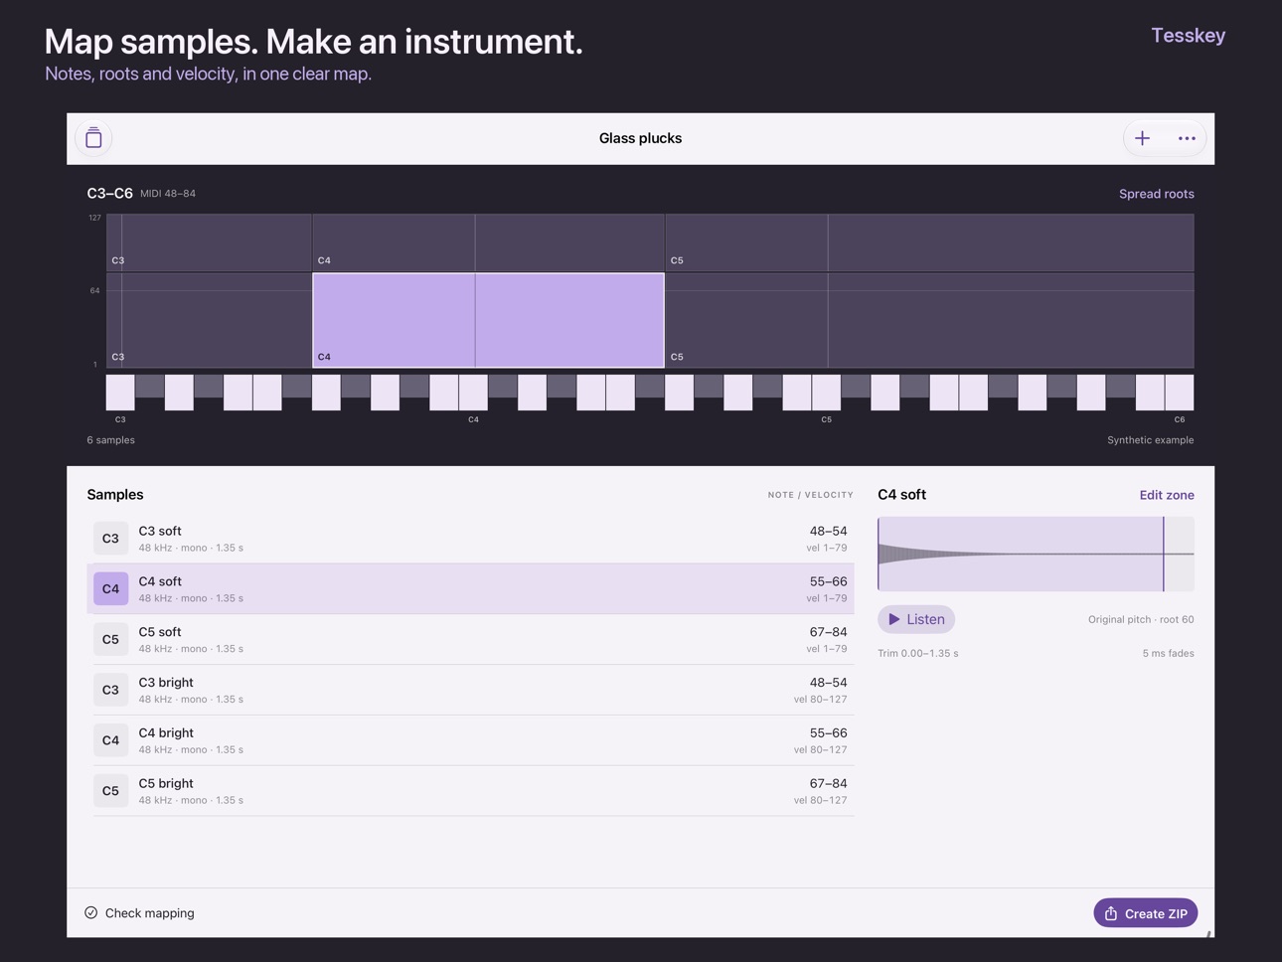Click the C4 soft waveform preview

pos(1036,554)
